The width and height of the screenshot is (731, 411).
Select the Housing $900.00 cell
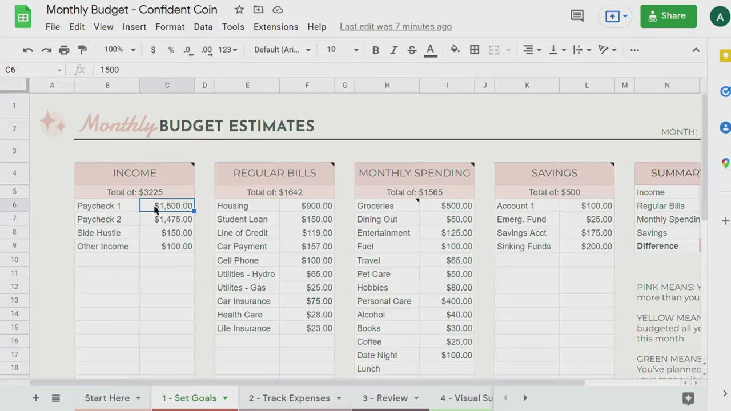[307, 205]
